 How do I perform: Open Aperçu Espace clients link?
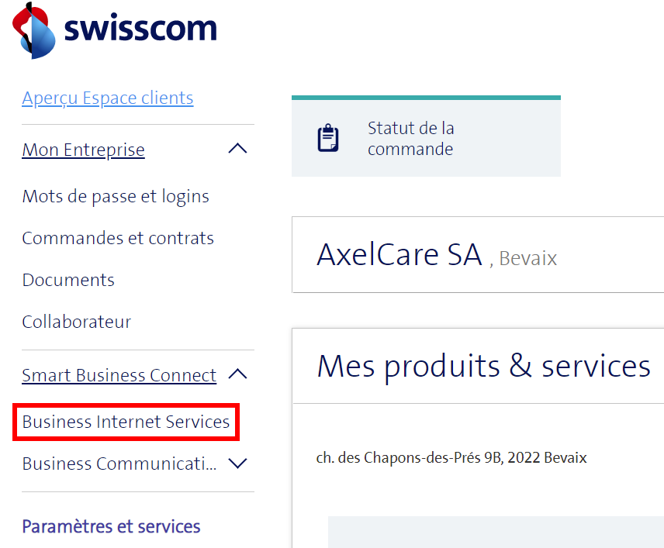point(107,98)
